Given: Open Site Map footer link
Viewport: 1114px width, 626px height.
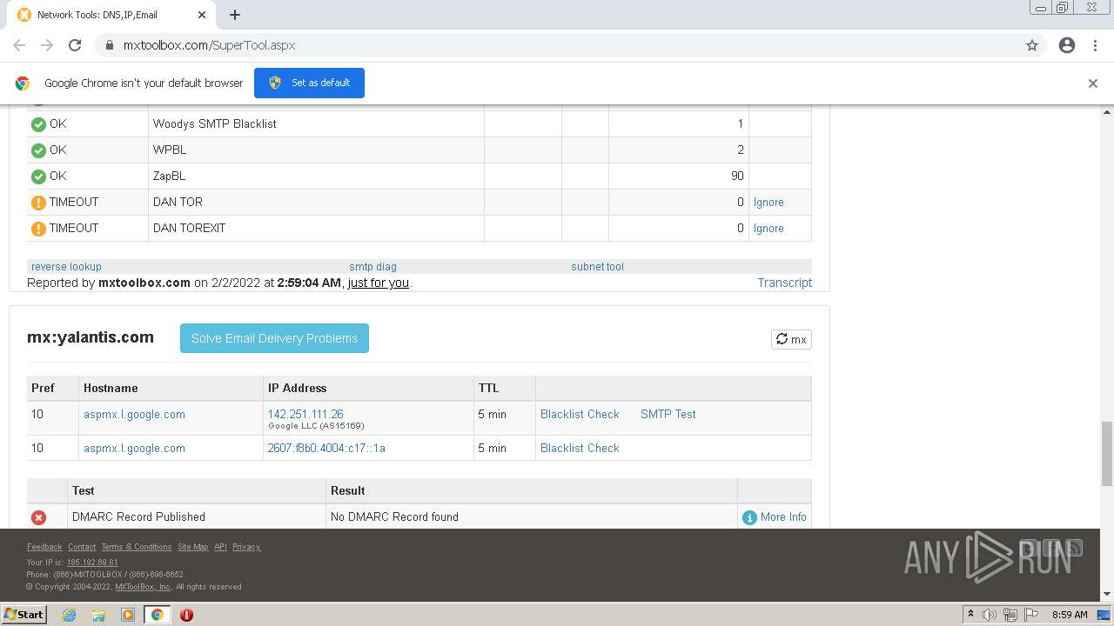Looking at the screenshot, I should pyautogui.click(x=192, y=547).
